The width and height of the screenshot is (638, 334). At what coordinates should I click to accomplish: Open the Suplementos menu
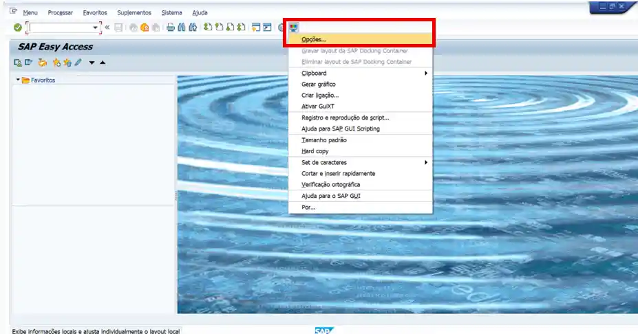(x=134, y=12)
